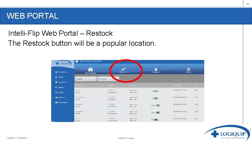Open the Large gauze item link
The image size is (252, 142).
tap(79, 111)
